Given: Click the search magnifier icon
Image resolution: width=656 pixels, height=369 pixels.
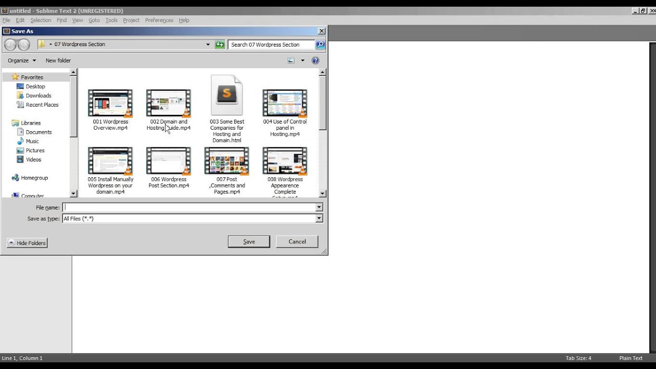Looking at the screenshot, I should click(320, 45).
